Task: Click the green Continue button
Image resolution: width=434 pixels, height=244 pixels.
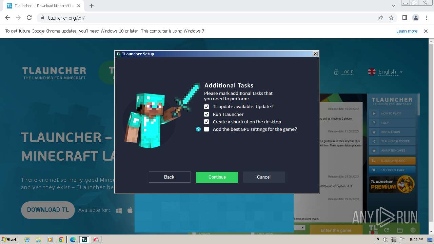Action: point(217,177)
